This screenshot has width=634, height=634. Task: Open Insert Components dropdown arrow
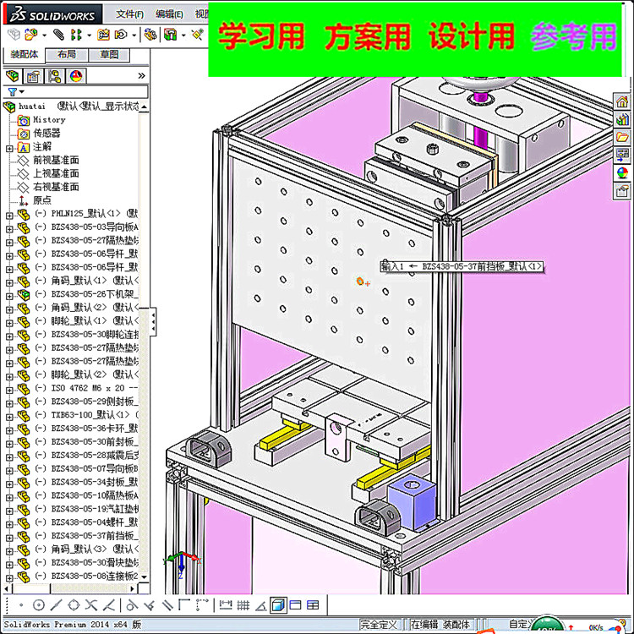(x=44, y=36)
